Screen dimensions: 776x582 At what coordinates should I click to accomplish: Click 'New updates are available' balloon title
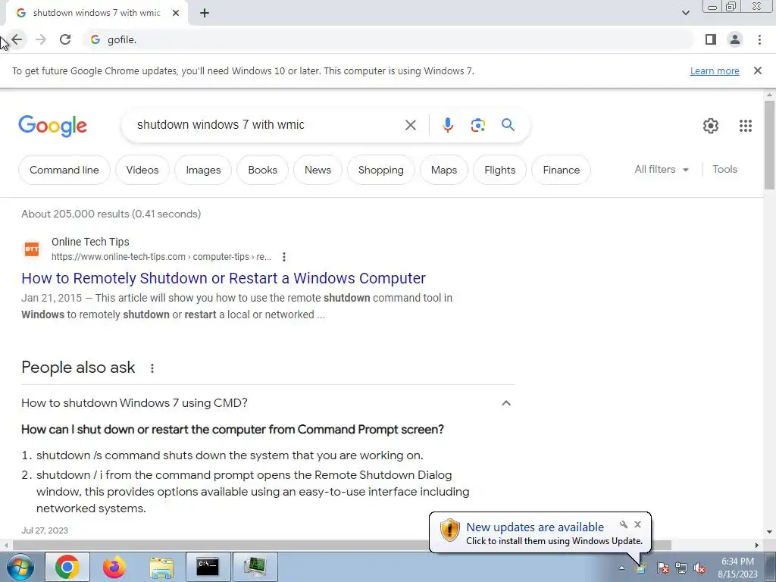point(535,527)
